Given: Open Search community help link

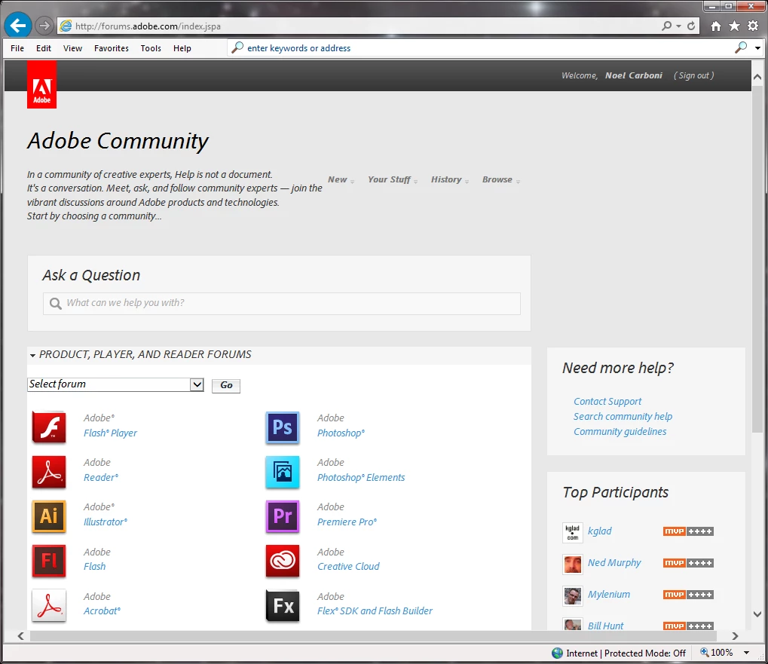Looking at the screenshot, I should point(623,417).
